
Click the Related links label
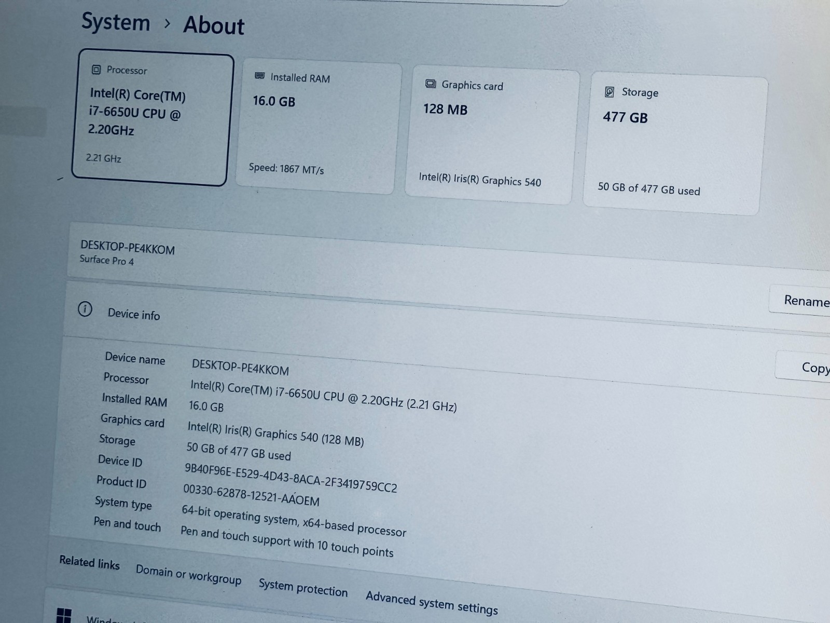pyautogui.click(x=89, y=562)
